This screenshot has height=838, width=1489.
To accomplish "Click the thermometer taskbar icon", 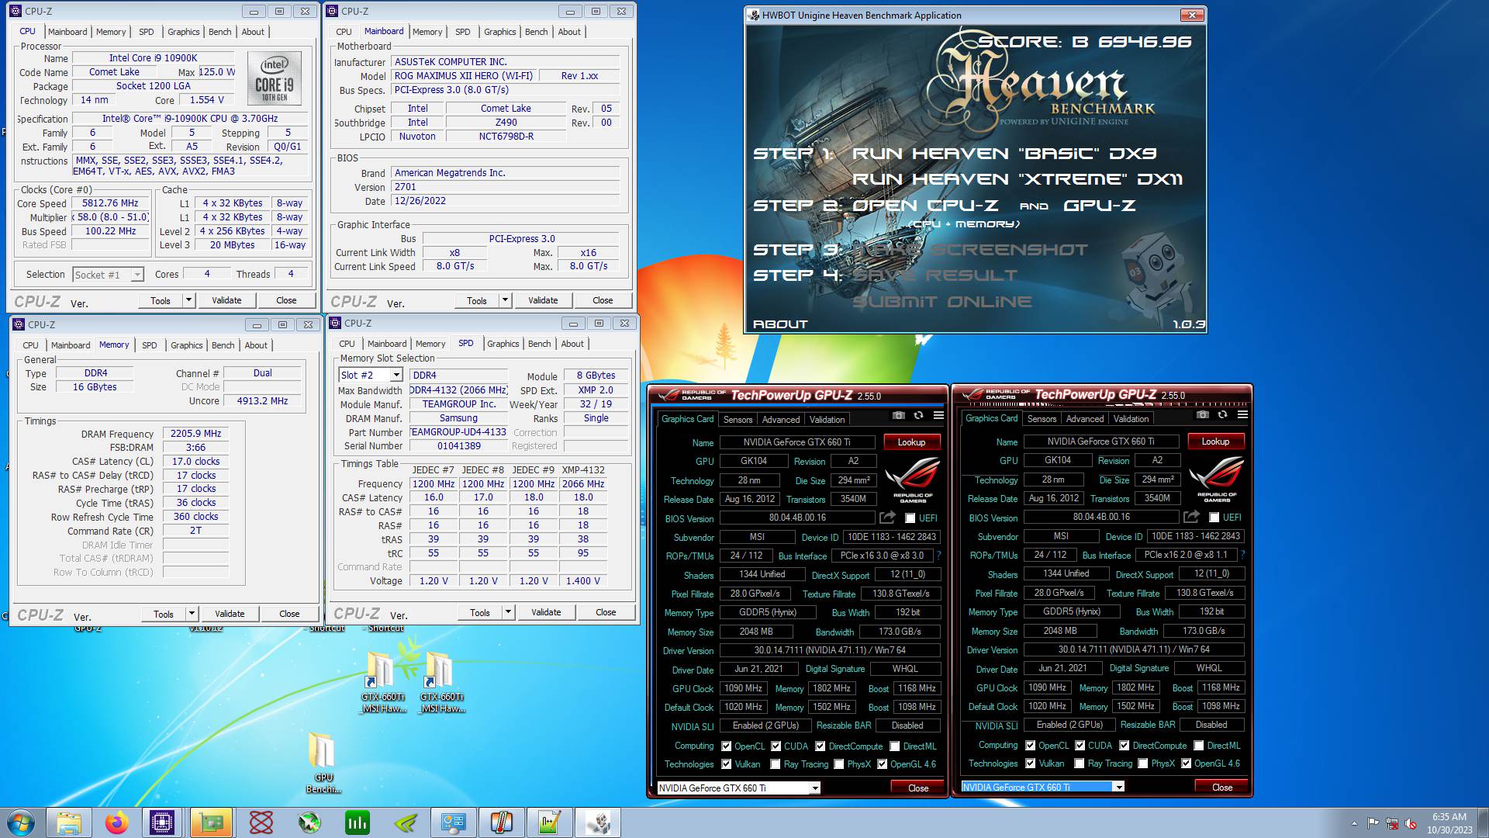I will pyautogui.click(x=502, y=822).
